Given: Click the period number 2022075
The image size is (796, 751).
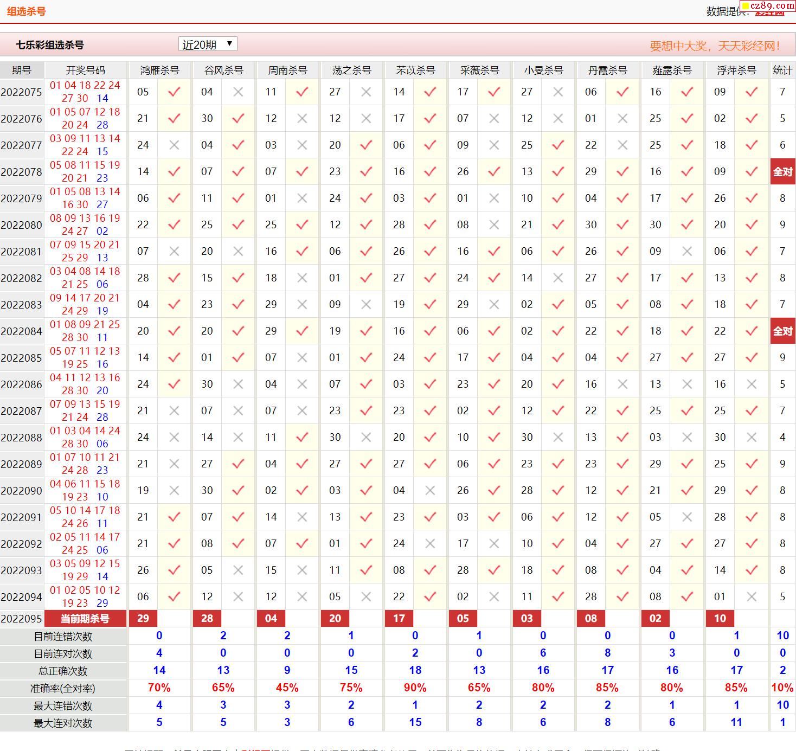Looking at the screenshot, I should [22, 92].
